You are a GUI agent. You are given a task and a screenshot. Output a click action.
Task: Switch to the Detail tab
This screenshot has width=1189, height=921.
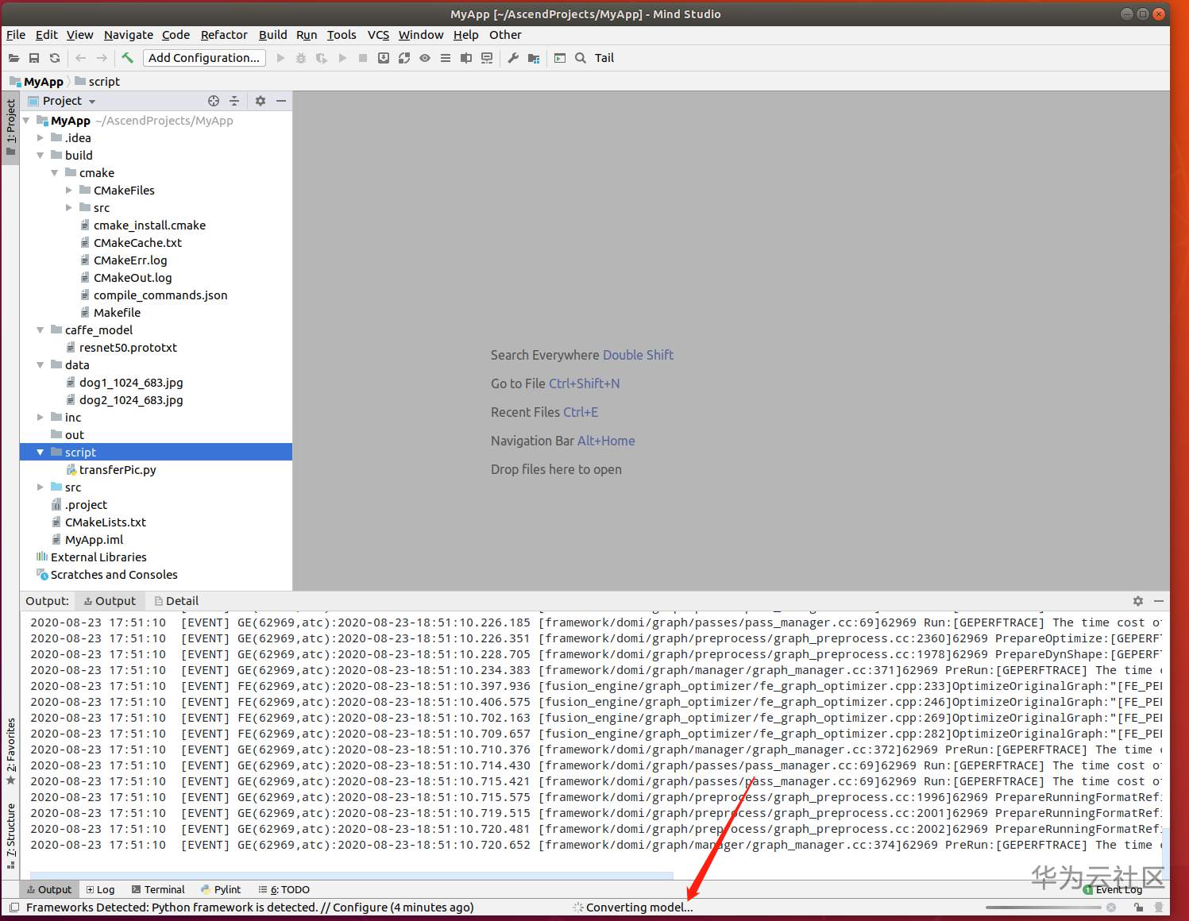click(x=176, y=601)
